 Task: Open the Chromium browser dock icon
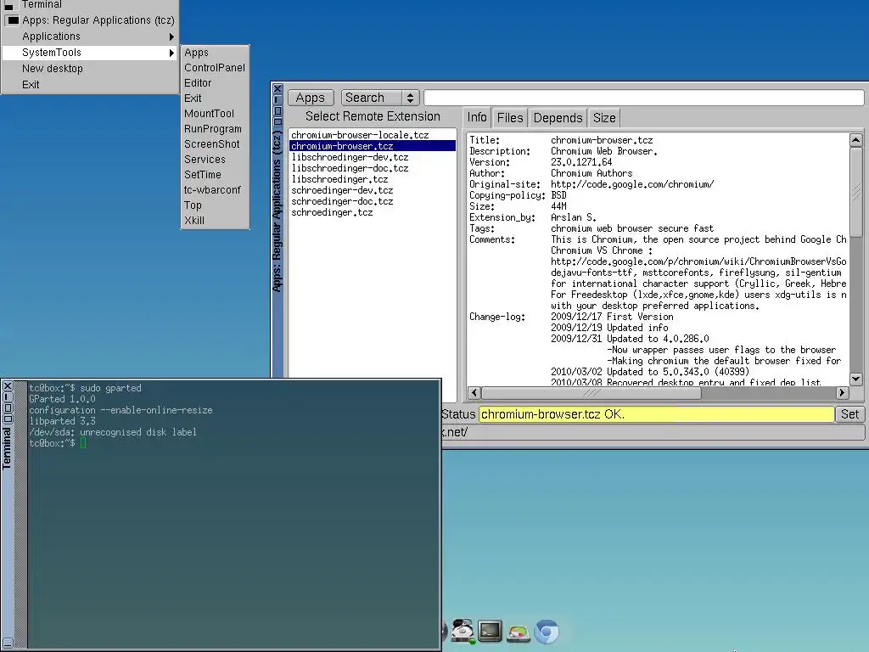coord(547,632)
